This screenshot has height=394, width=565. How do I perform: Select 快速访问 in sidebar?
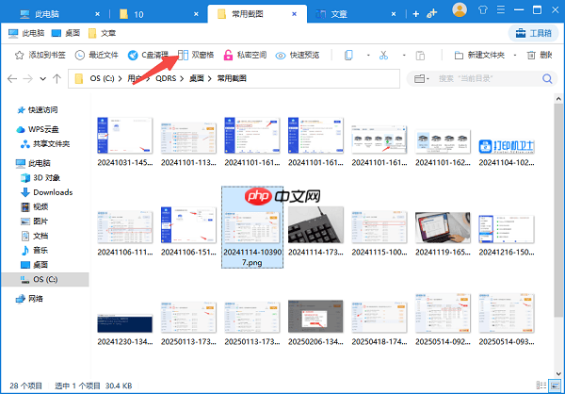pyautogui.click(x=38, y=109)
